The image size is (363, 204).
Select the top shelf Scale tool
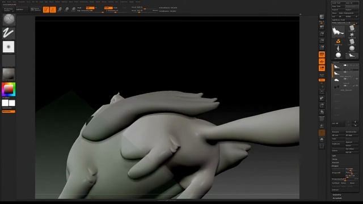coord(67,10)
